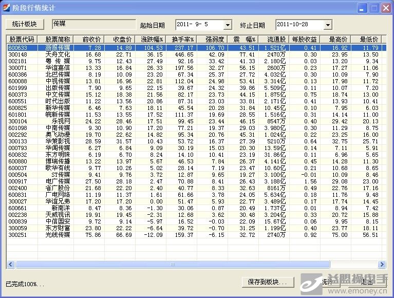This screenshot has width=394, height=298.
Task: Sort by 换手率% column header
Action: (x=182, y=40)
